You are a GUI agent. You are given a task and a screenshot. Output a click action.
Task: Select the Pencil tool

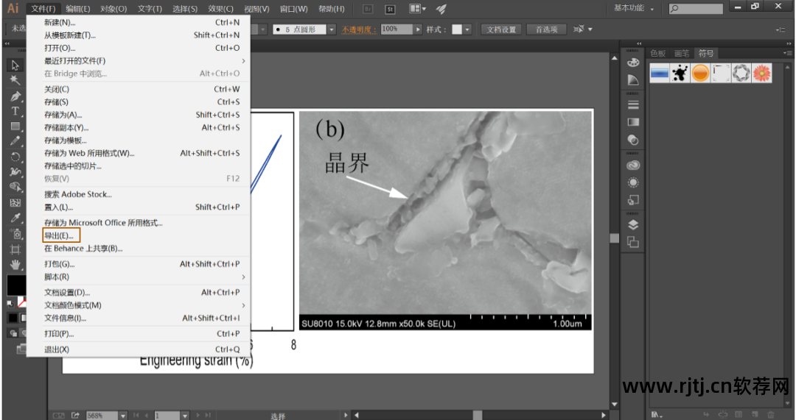pos(15,140)
